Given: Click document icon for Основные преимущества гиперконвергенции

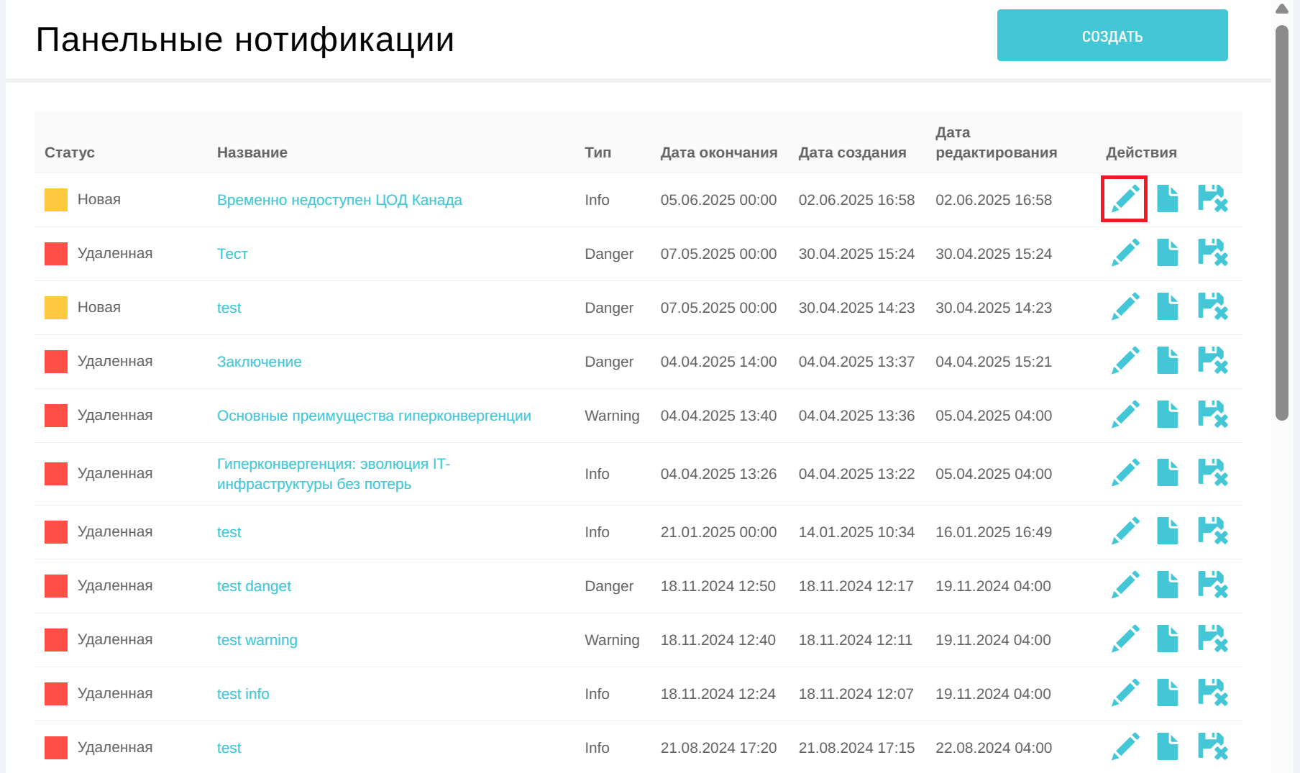Looking at the screenshot, I should (x=1168, y=414).
